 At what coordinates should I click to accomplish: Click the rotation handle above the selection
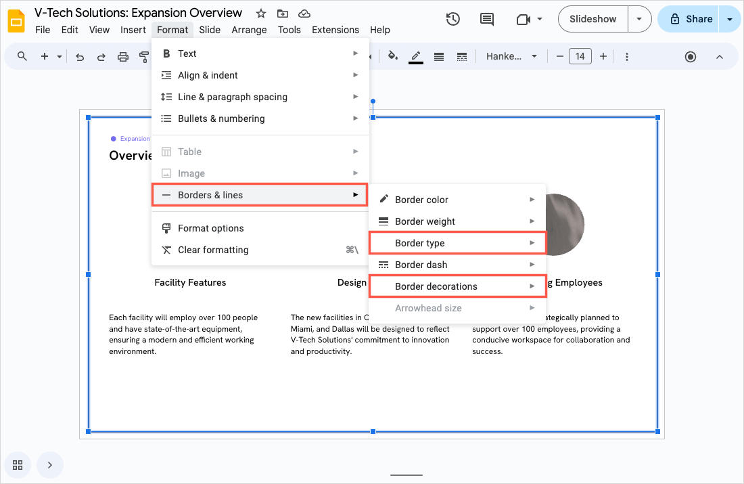tap(373, 101)
